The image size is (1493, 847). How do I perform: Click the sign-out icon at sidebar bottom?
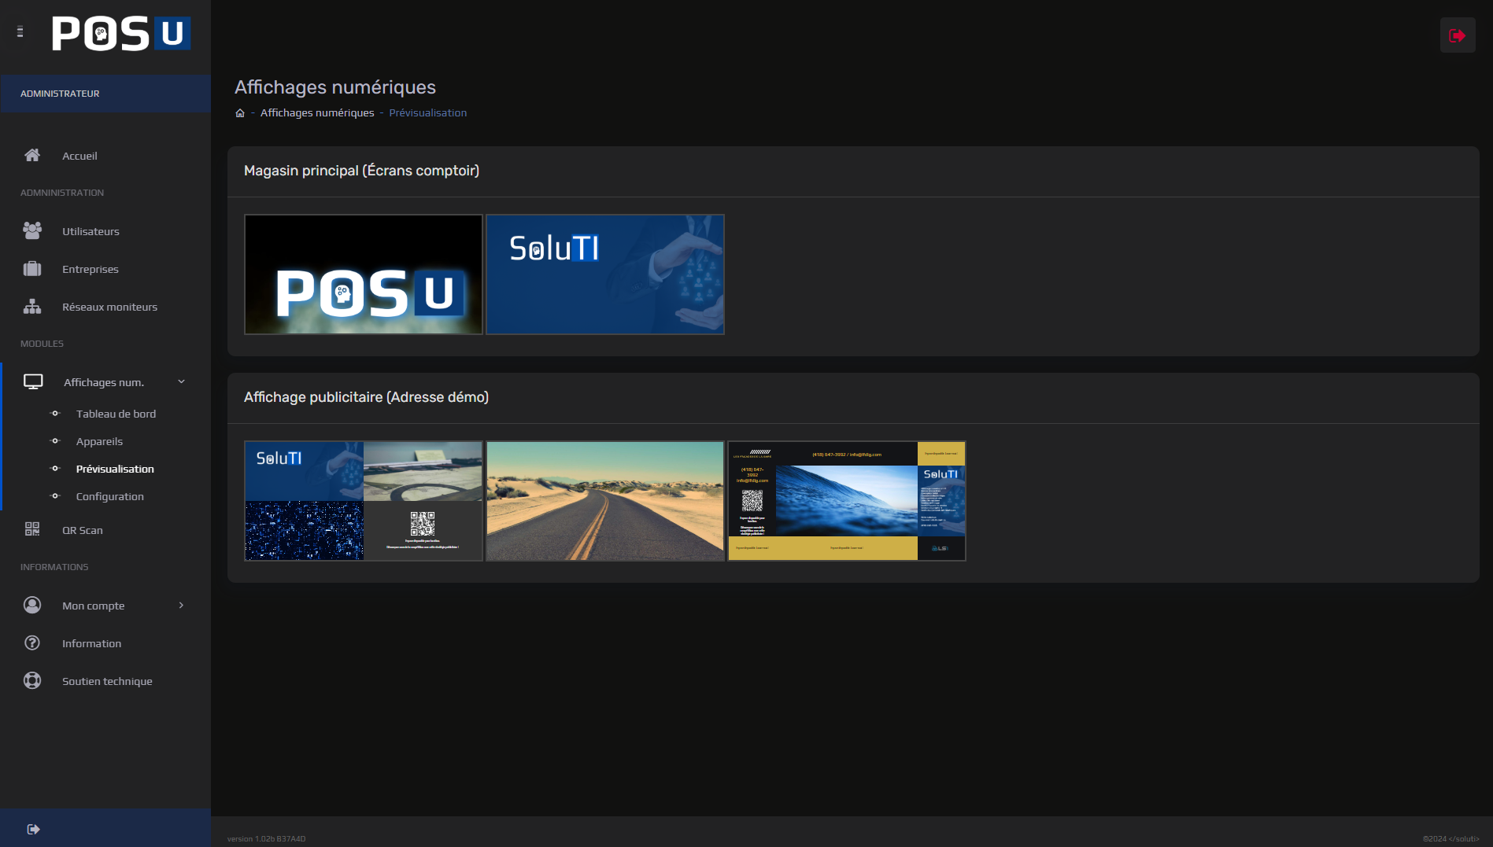coord(33,829)
